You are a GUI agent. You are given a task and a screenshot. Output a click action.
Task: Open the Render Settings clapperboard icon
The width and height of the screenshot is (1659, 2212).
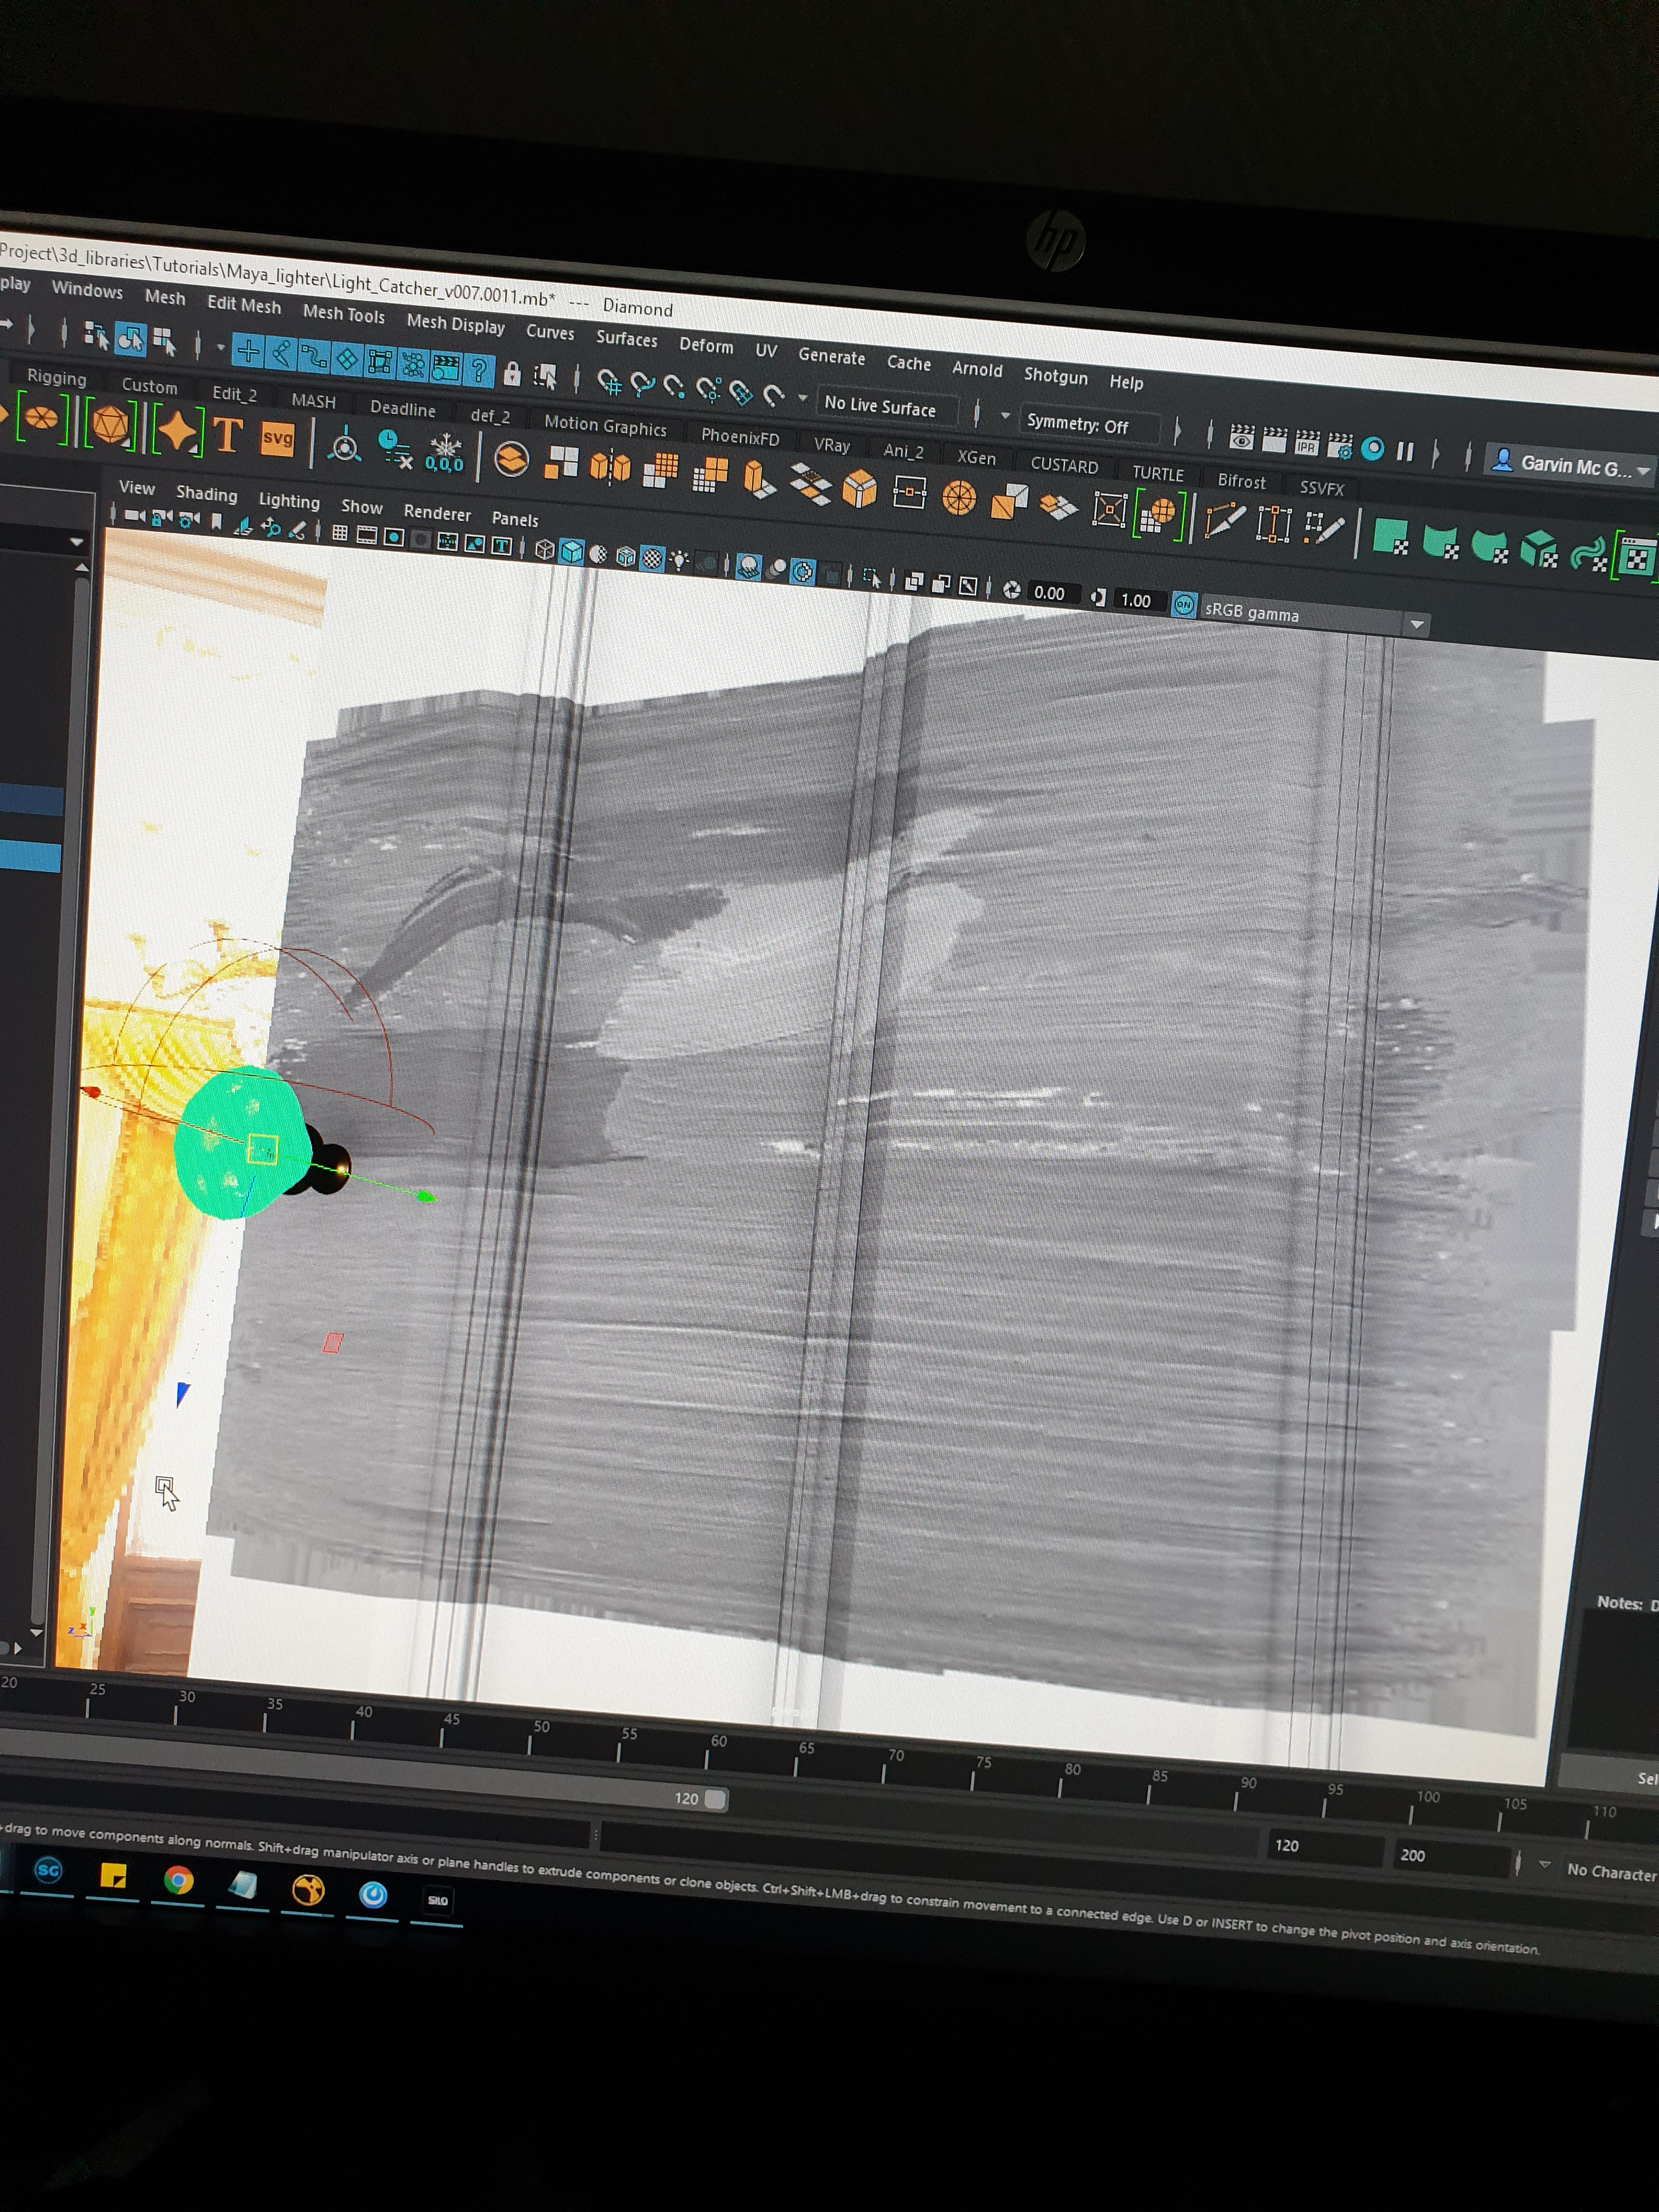pos(1340,446)
